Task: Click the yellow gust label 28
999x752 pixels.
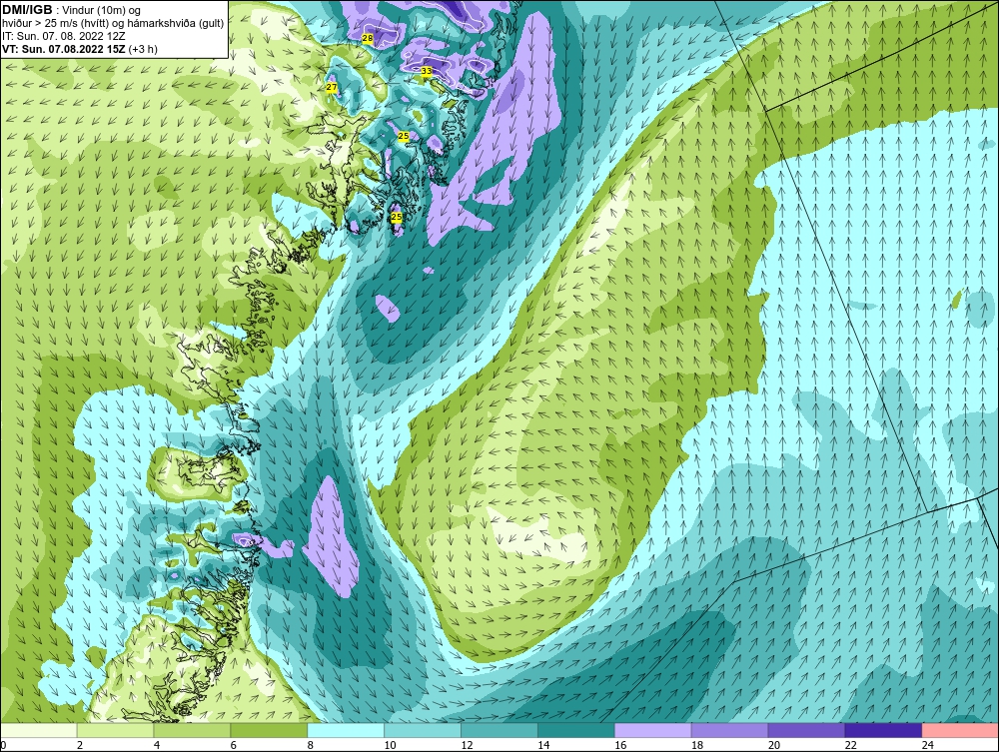Action: (367, 38)
